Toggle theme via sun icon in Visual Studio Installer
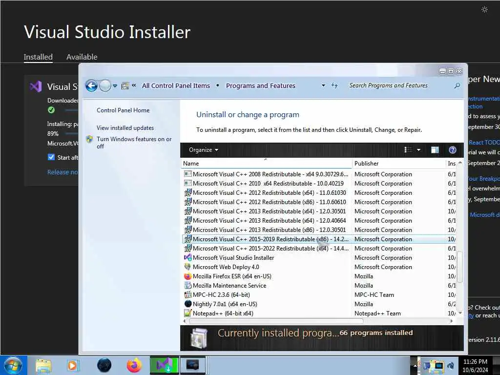Screen dimensions: 500x375 coord(484,10)
